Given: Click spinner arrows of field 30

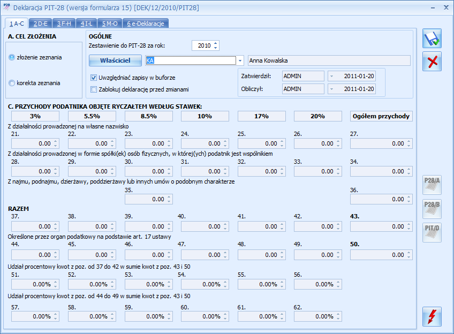Looking at the screenshot, I should (x=169, y=171).
